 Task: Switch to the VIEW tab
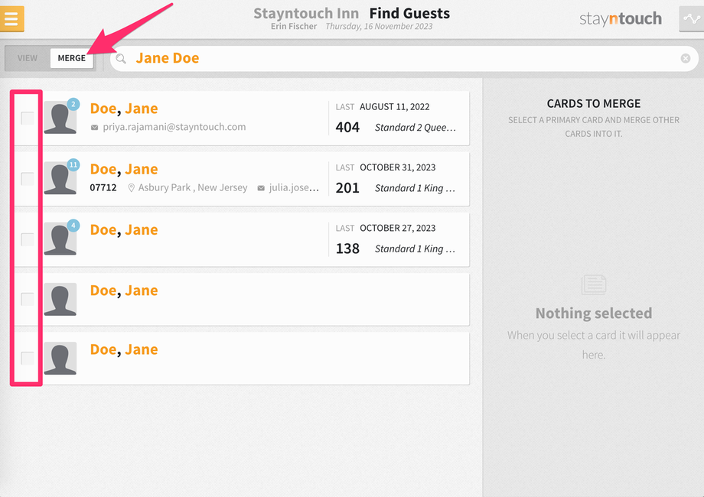coord(28,58)
